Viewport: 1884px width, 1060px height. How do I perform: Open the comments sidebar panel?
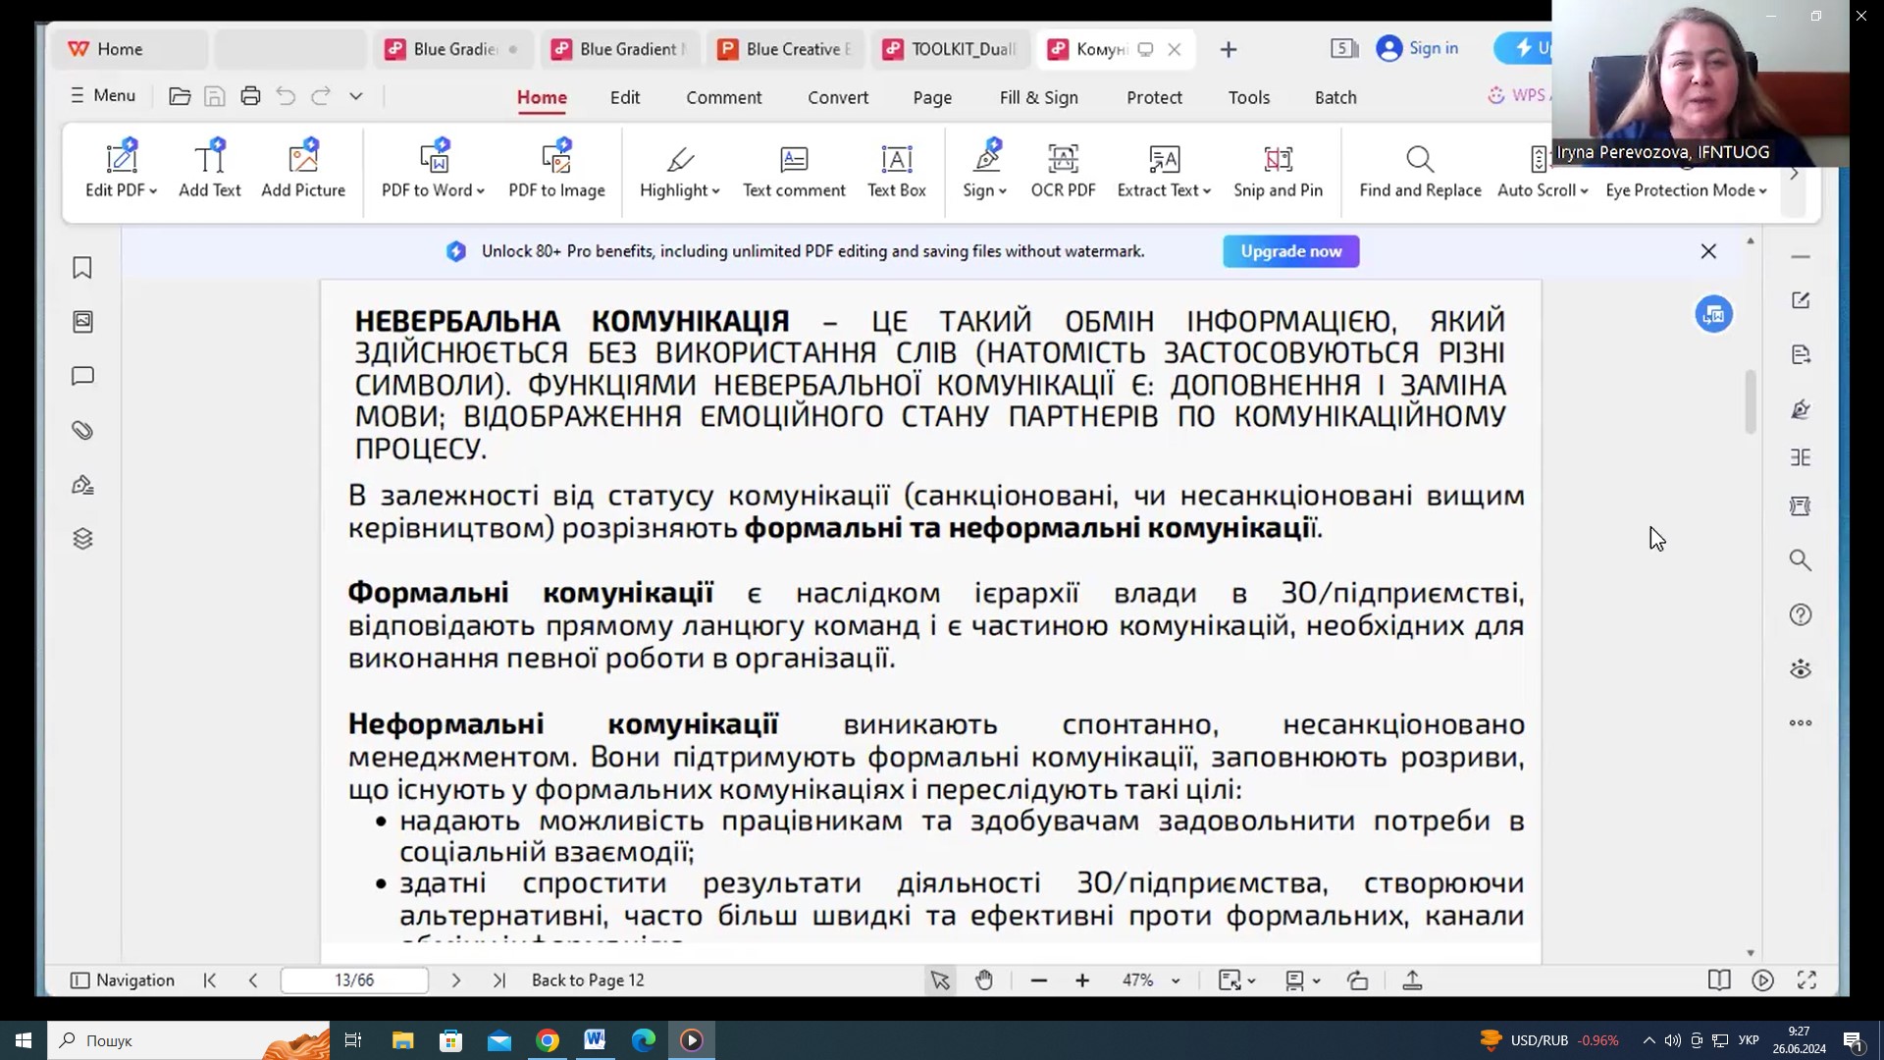[x=82, y=376]
